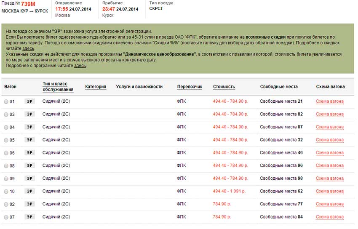This screenshot has width=358, height=229.
Task: Select radio button for wagon 01
Action: pyautogui.click(x=6, y=102)
